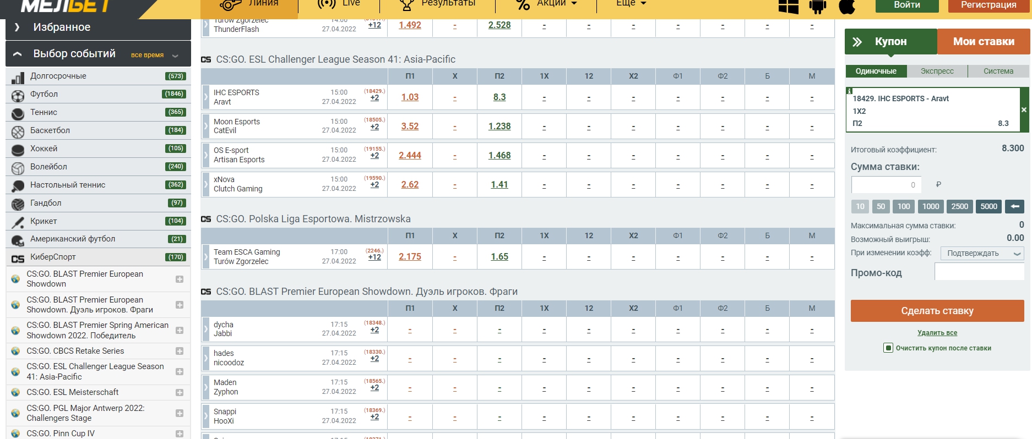
Task: Select the Basketball sport icon in sidebar
Action: pos(18,132)
